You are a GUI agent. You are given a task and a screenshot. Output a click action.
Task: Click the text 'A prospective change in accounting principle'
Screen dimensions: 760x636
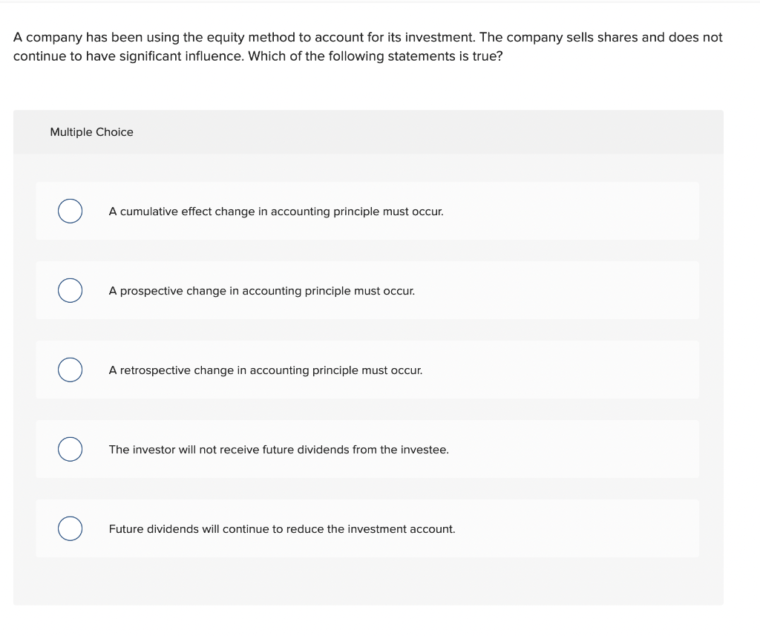coord(262,290)
